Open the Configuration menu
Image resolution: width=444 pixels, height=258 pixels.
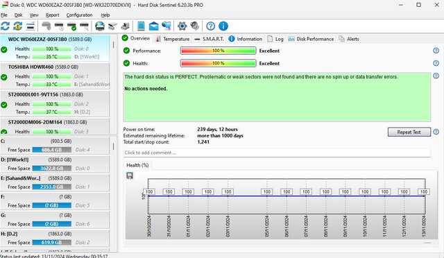point(79,15)
